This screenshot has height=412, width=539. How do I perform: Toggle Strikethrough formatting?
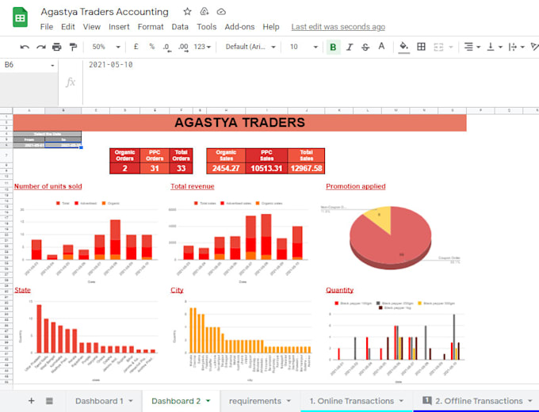coord(365,47)
